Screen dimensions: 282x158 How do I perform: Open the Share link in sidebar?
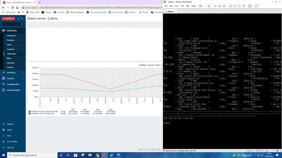pos(9,130)
